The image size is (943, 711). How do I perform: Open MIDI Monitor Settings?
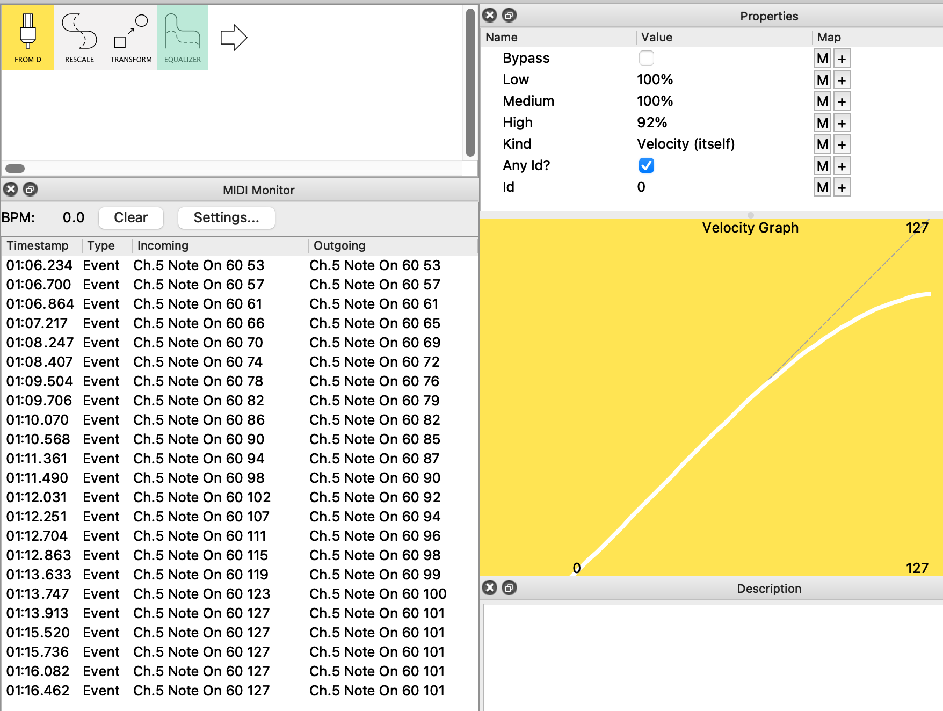pos(226,217)
